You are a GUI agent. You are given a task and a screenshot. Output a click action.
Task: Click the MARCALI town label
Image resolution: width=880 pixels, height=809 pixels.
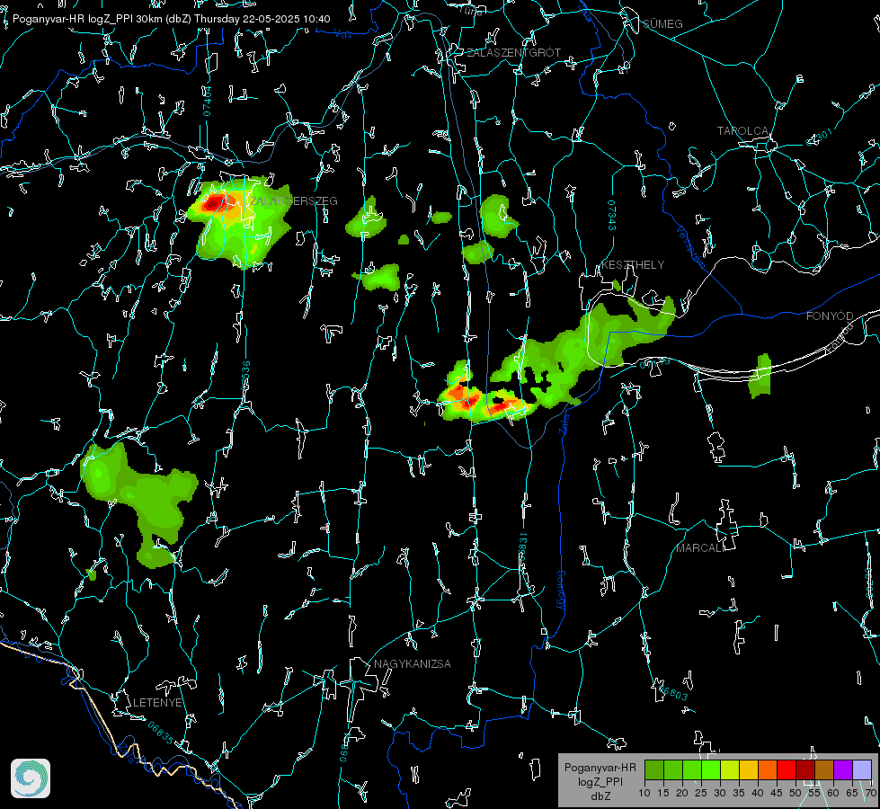700,548
